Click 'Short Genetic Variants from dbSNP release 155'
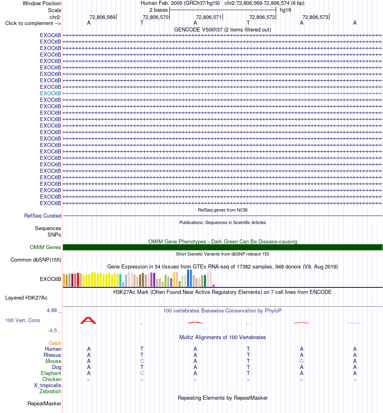This screenshot has width=383, height=413. tap(223, 254)
